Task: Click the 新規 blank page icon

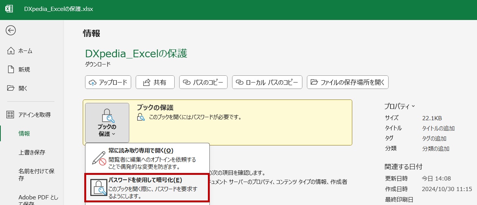Action: (x=11, y=69)
